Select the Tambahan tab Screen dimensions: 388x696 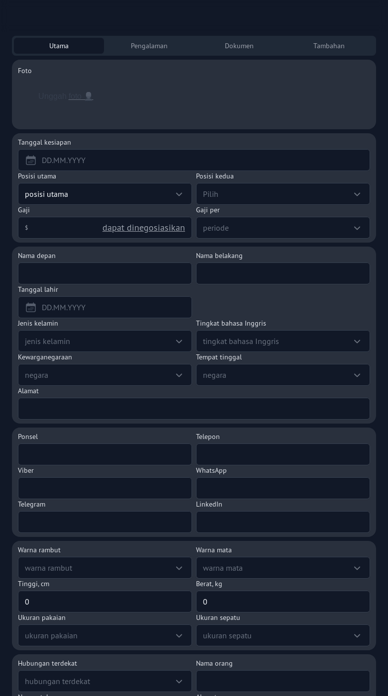pyautogui.click(x=329, y=46)
